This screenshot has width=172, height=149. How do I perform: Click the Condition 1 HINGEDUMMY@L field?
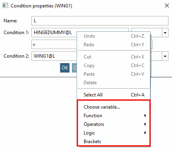(x=54, y=33)
